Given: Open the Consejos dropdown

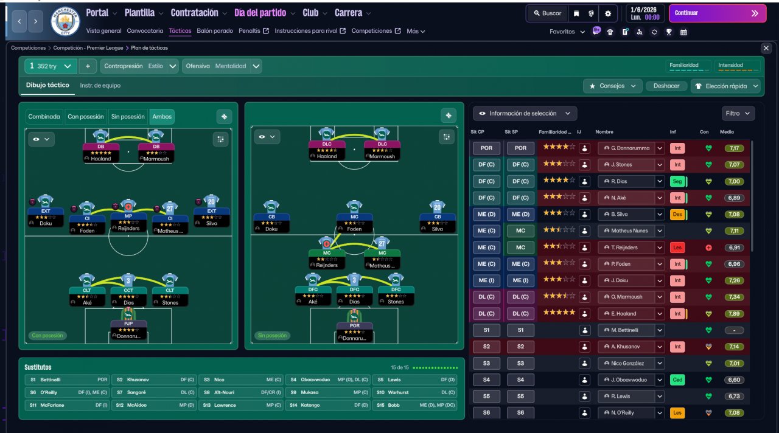Looking at the screenshot, I should (x=613, y=86).
